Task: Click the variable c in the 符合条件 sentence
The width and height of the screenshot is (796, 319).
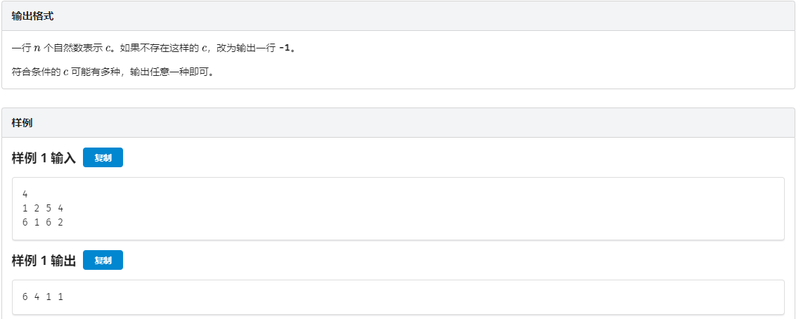Action: (66, 72)
